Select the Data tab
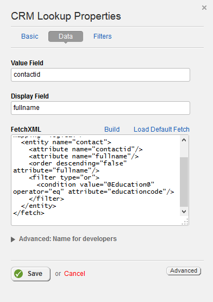This screenshot has height=302, width=213. point(66,36)
